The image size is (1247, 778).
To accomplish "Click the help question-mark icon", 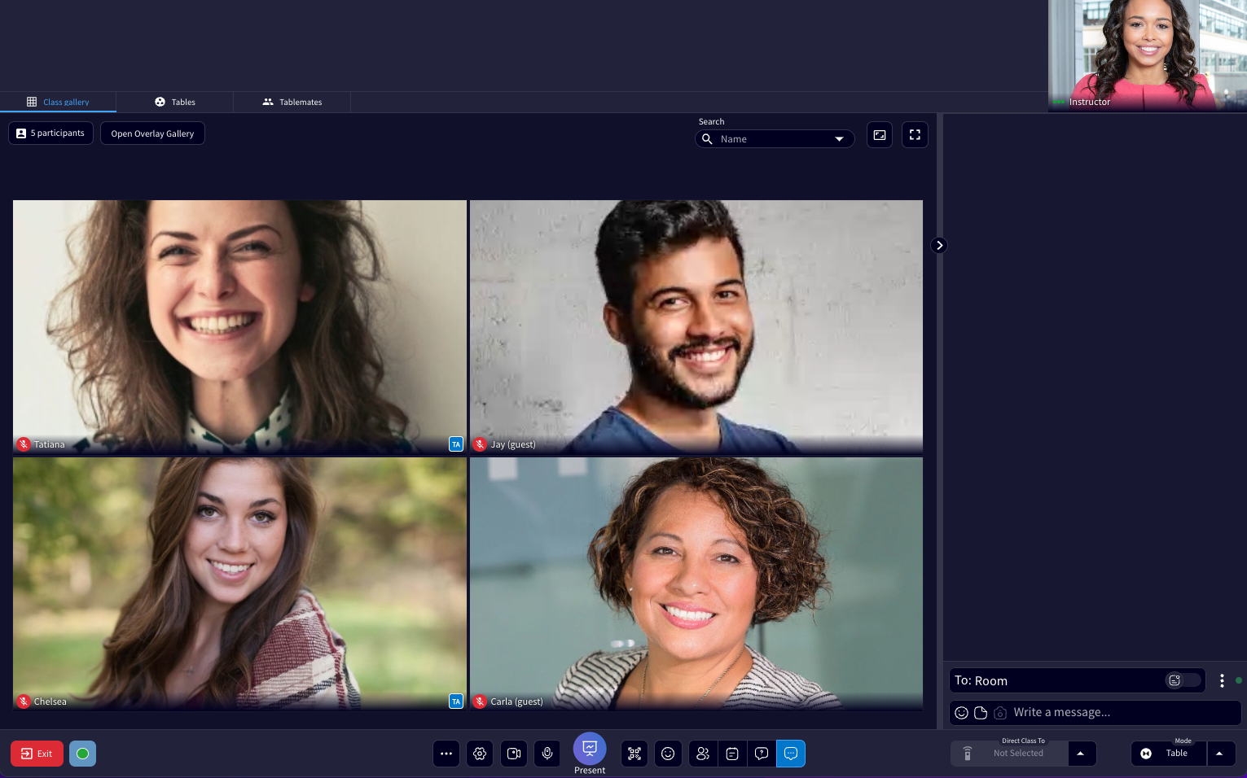I will [x=762, y=754].
